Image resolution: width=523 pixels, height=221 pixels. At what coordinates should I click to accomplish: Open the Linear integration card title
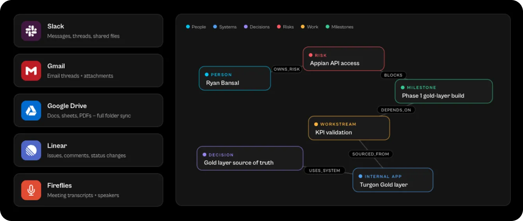click(57, 146)
